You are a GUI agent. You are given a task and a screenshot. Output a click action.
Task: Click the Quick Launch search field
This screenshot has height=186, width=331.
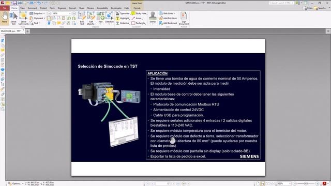[x=281, y=3]
